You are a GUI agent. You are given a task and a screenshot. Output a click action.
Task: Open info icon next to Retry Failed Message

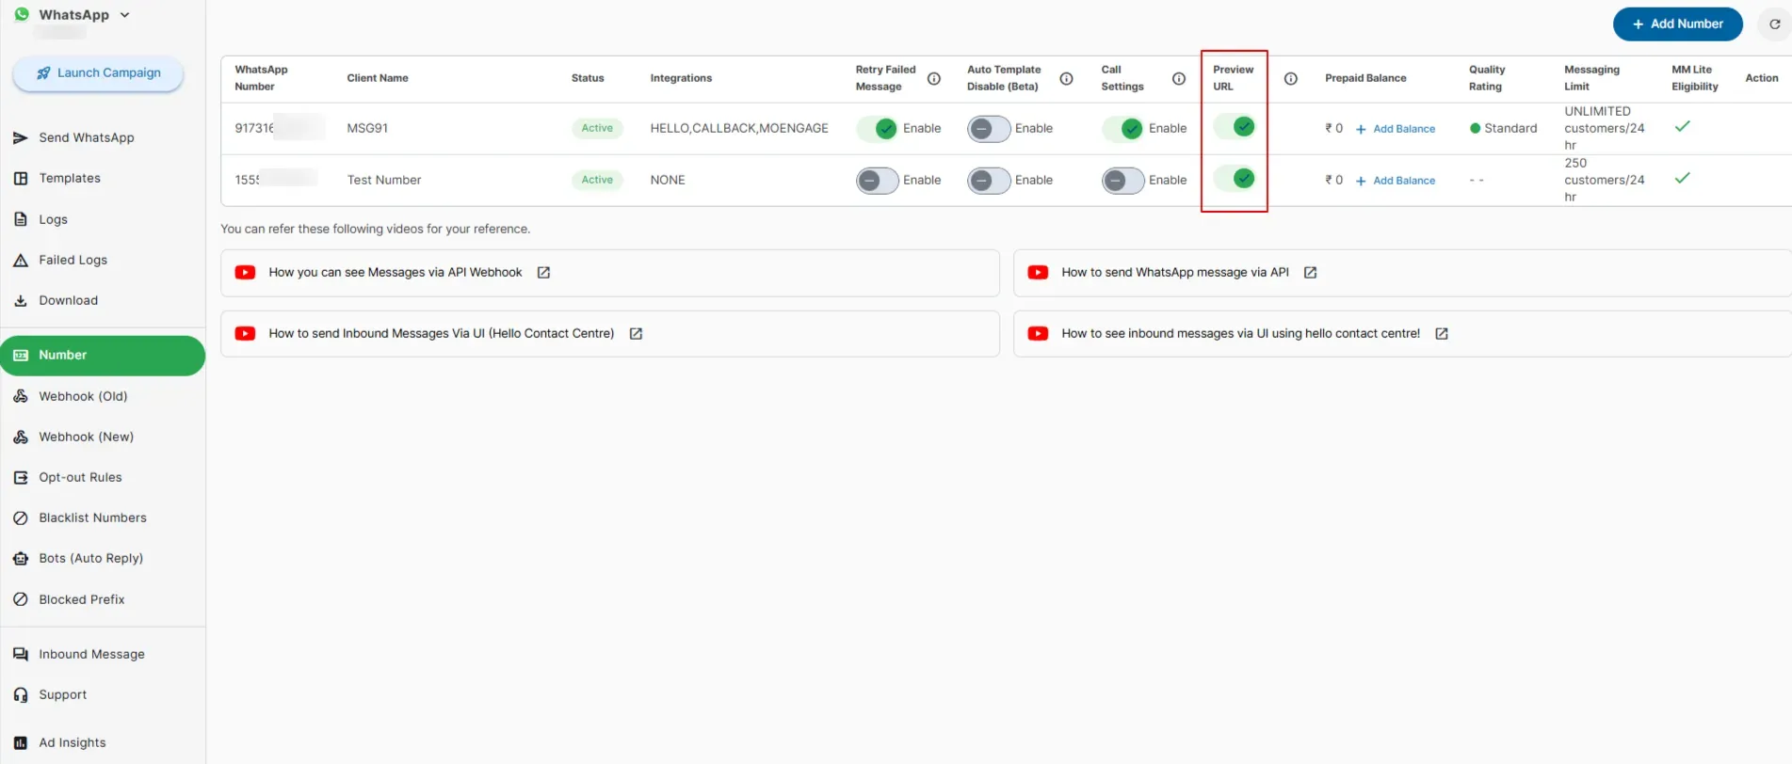pyautogui.click(x=934, y=79)
